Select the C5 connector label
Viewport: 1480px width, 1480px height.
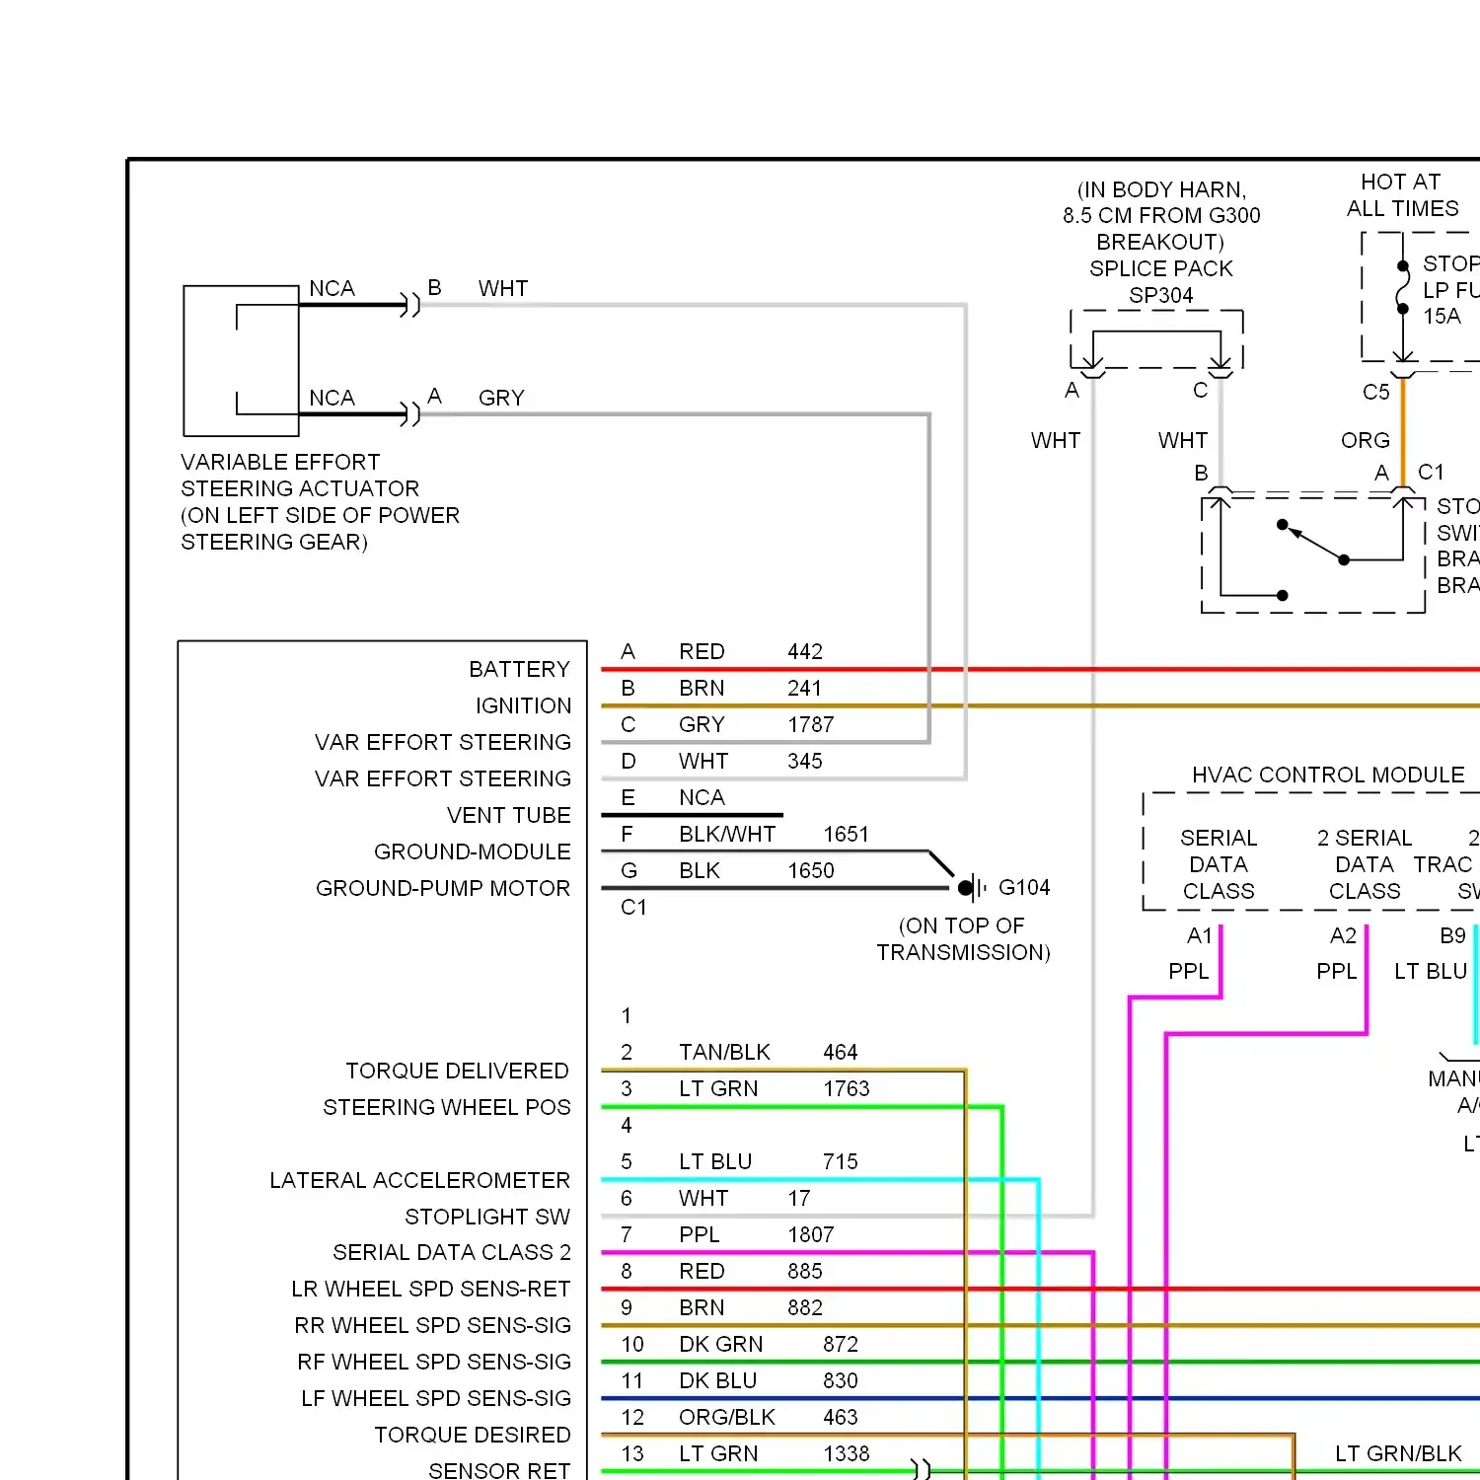[1376, 392]
